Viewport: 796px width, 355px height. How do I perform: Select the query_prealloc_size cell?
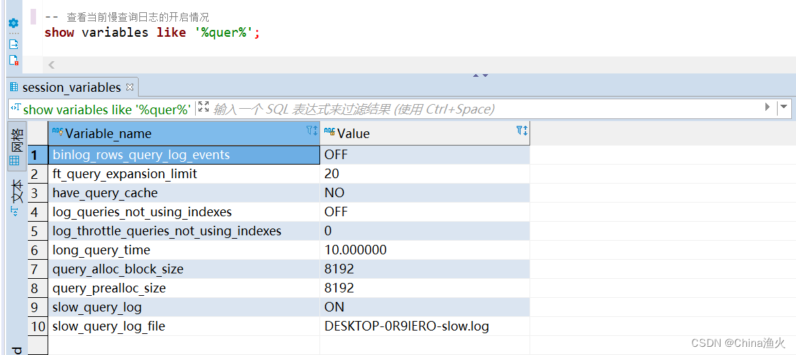click(184, 288)
